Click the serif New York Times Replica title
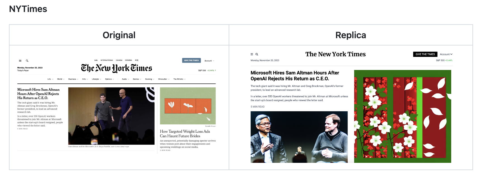This screenshot has width=487, height=179. (x=335, y=54)
